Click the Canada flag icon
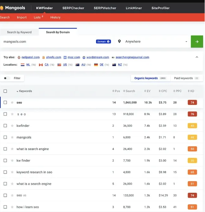Image resolution: width=205 pixels, height=212 pixels. [x=41, y=65]
